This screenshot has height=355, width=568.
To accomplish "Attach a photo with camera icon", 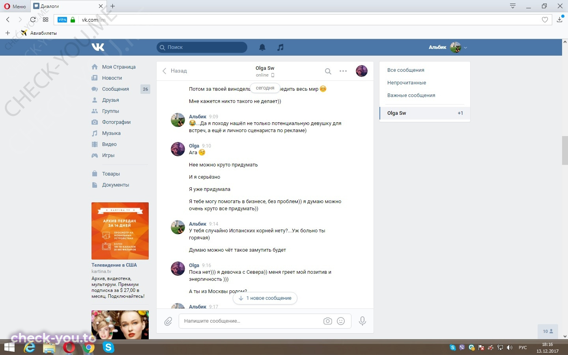I will coord(328,321).
